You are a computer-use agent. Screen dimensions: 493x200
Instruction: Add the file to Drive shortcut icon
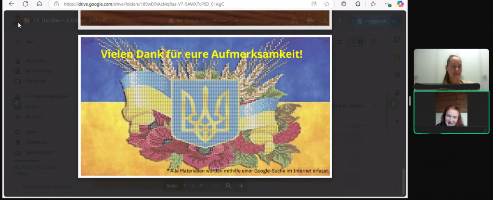(x=294, y=21)
